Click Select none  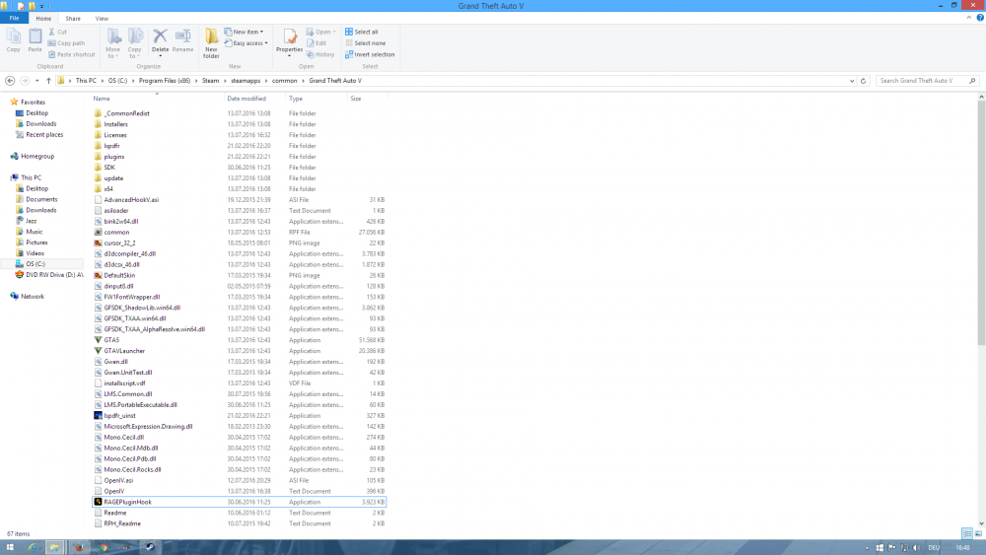coord(366,43)
